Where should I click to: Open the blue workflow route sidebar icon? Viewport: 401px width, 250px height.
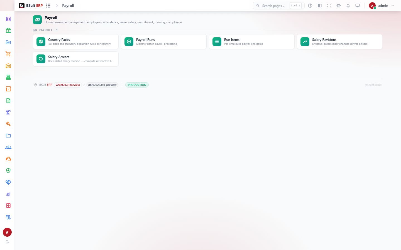tap(8, 217)
